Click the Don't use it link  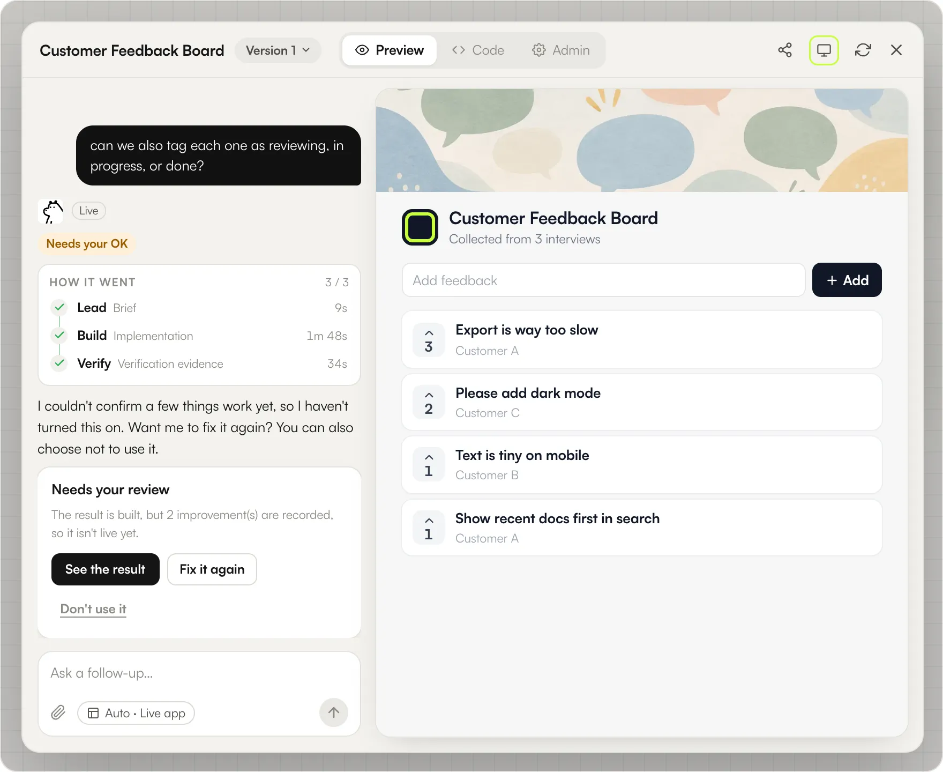[93, 609]
